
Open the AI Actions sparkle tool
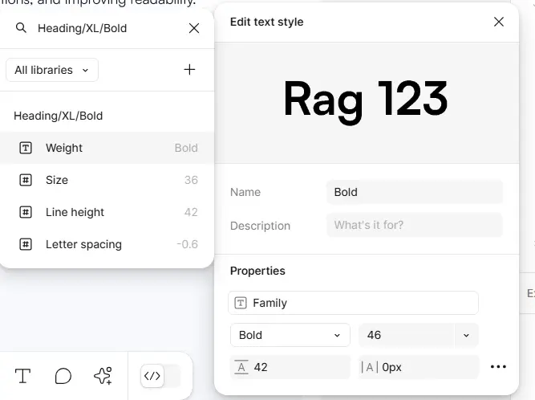(x=103, y=376)
